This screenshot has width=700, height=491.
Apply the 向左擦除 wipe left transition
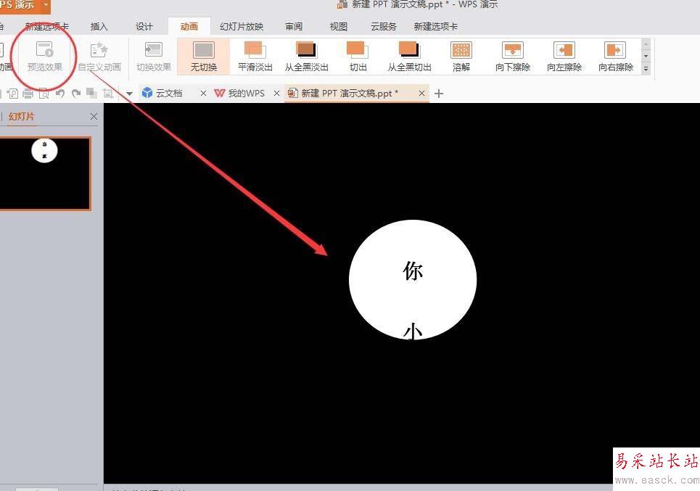(x=564, y=57)
